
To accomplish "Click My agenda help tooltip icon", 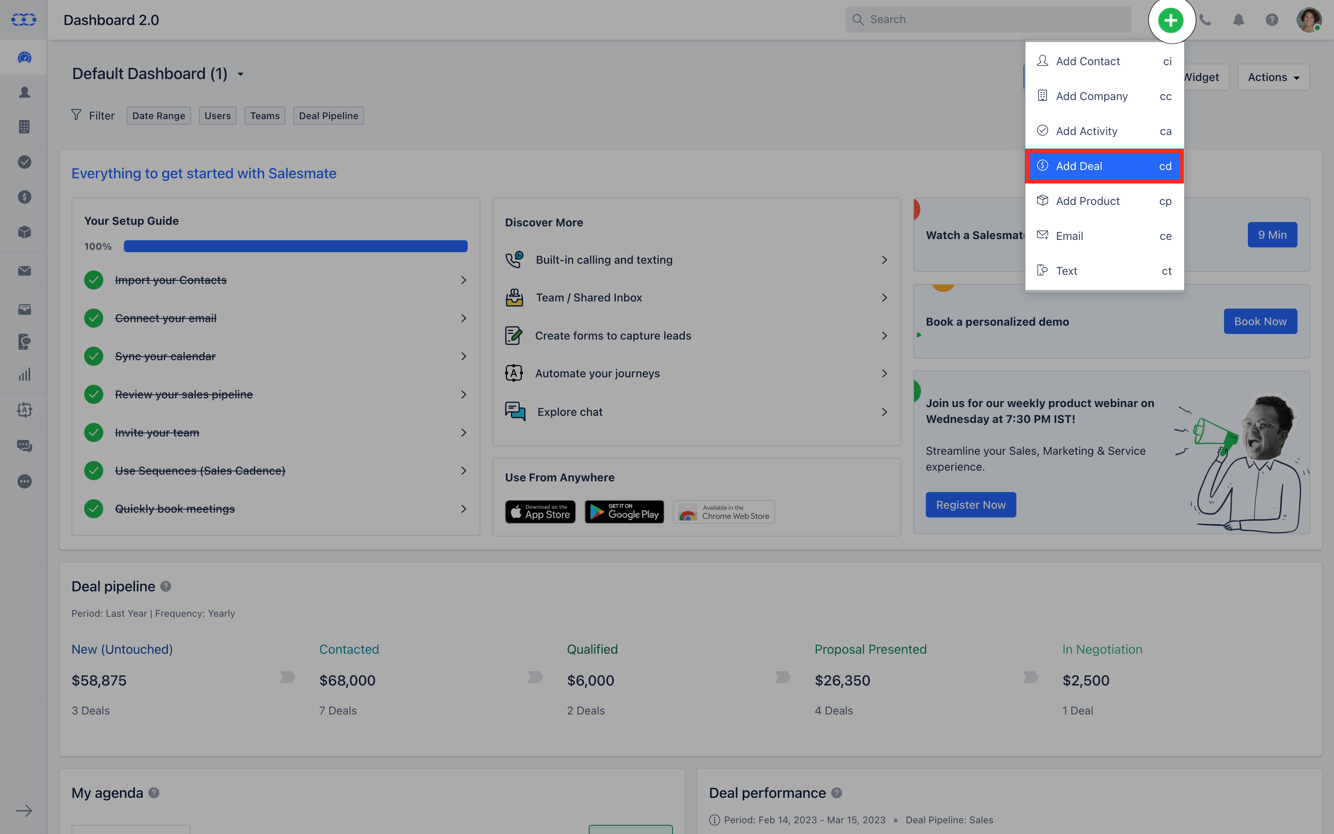I will click(x=154, y=793).
